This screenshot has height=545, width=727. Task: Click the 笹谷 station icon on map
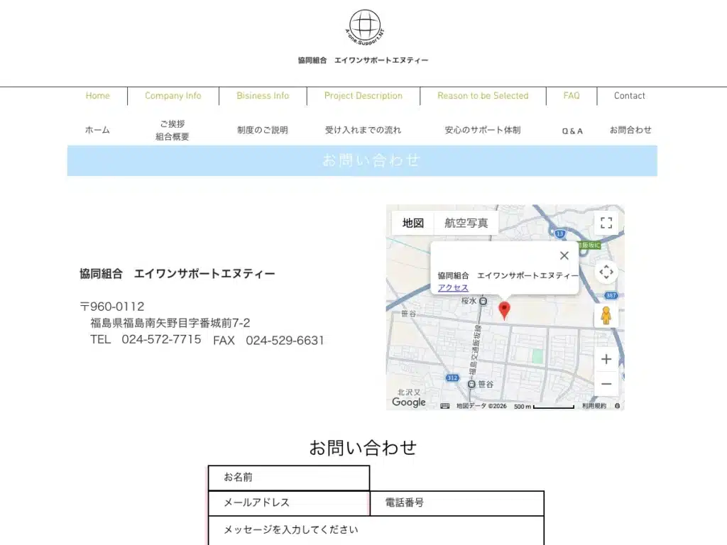click(471, 384)
